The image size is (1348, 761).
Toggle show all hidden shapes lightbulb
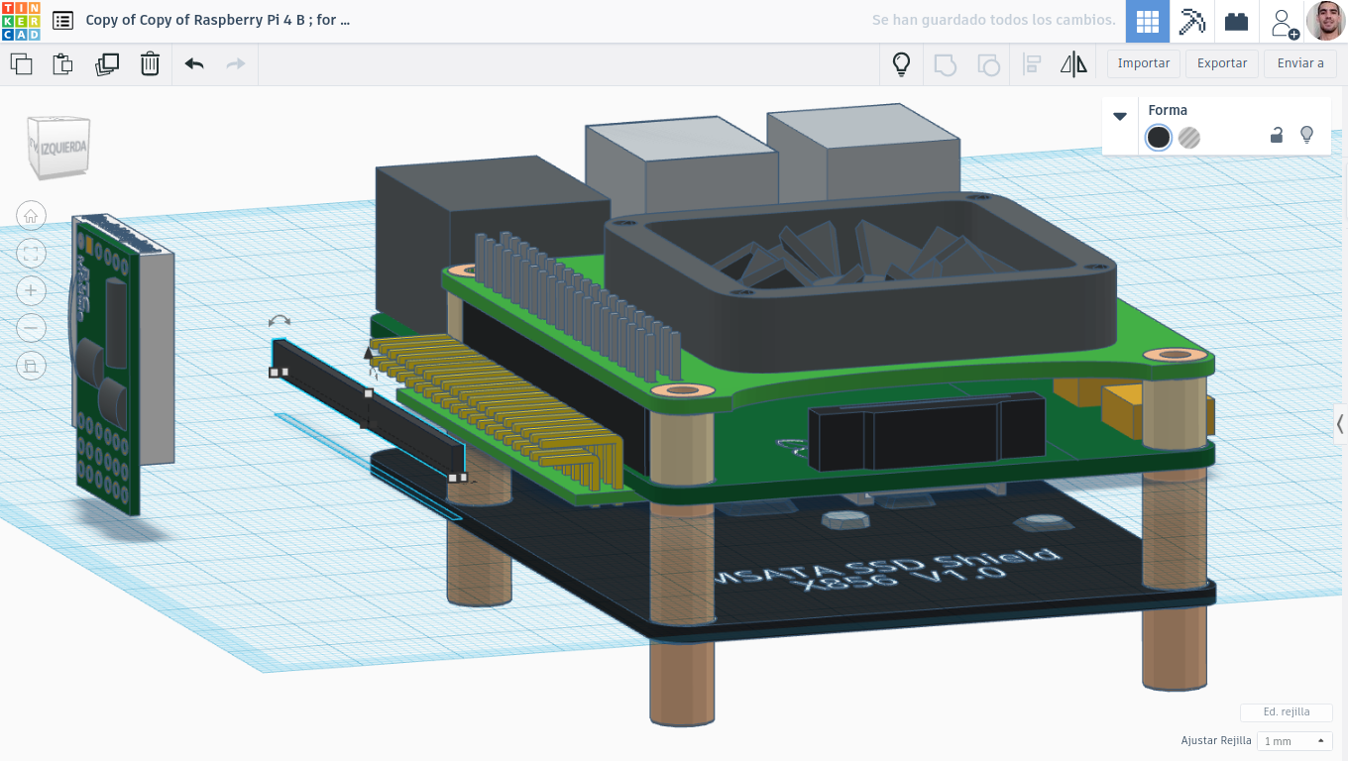(x=901, y=64)
